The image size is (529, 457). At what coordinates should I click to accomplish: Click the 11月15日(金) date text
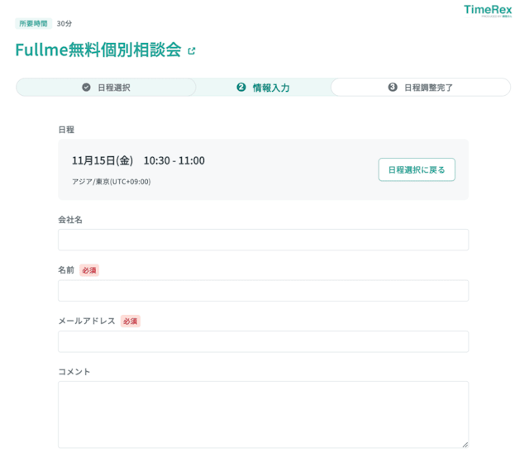click(x=102, y=160)
